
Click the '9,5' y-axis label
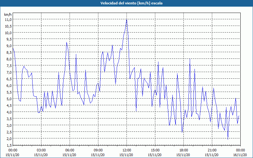[x=9, y=39]
